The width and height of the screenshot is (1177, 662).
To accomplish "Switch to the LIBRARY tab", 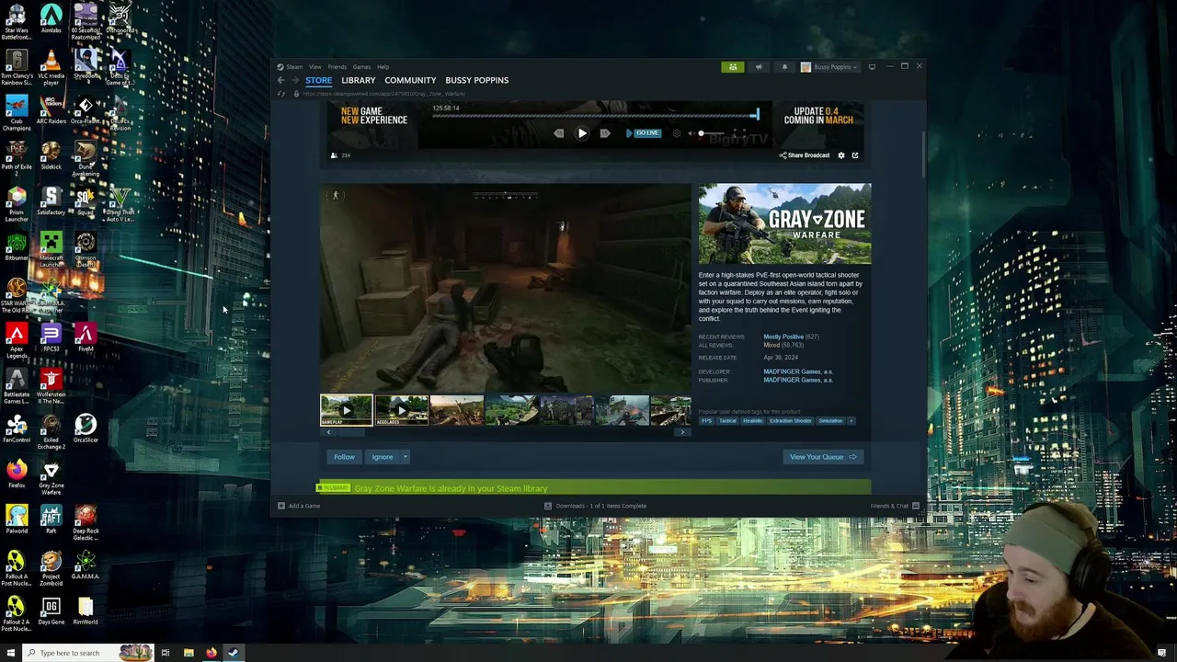I will pos(359,80).
